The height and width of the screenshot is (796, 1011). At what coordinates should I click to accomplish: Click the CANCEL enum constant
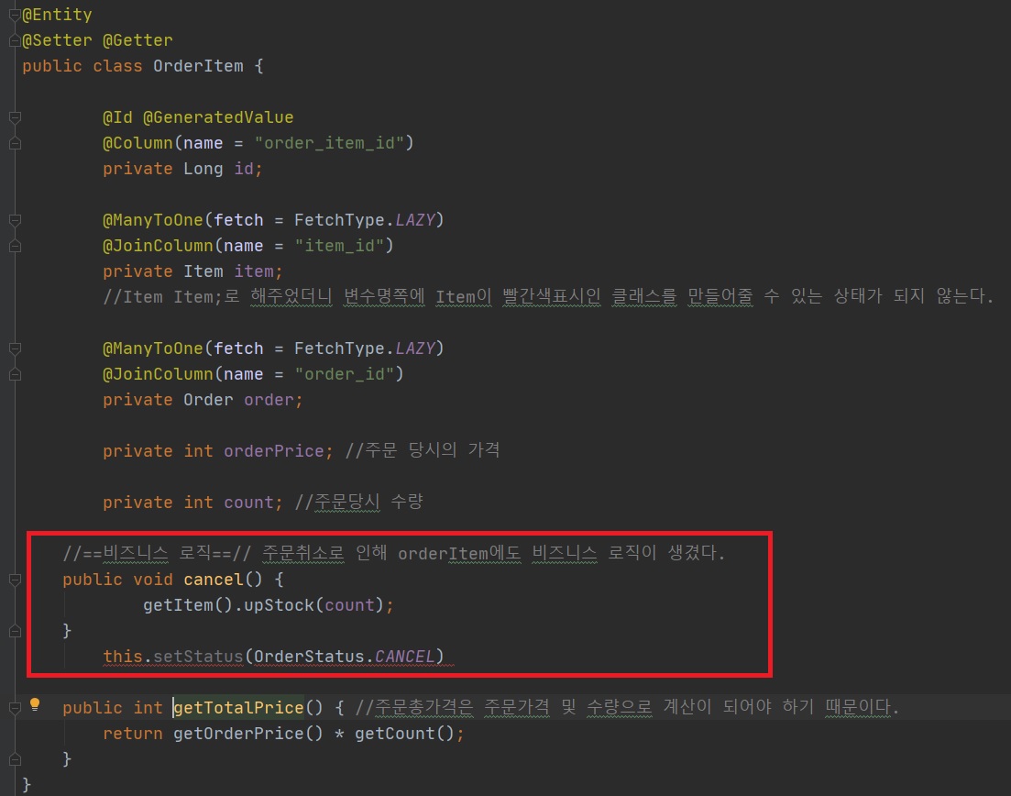click(404, 656)
